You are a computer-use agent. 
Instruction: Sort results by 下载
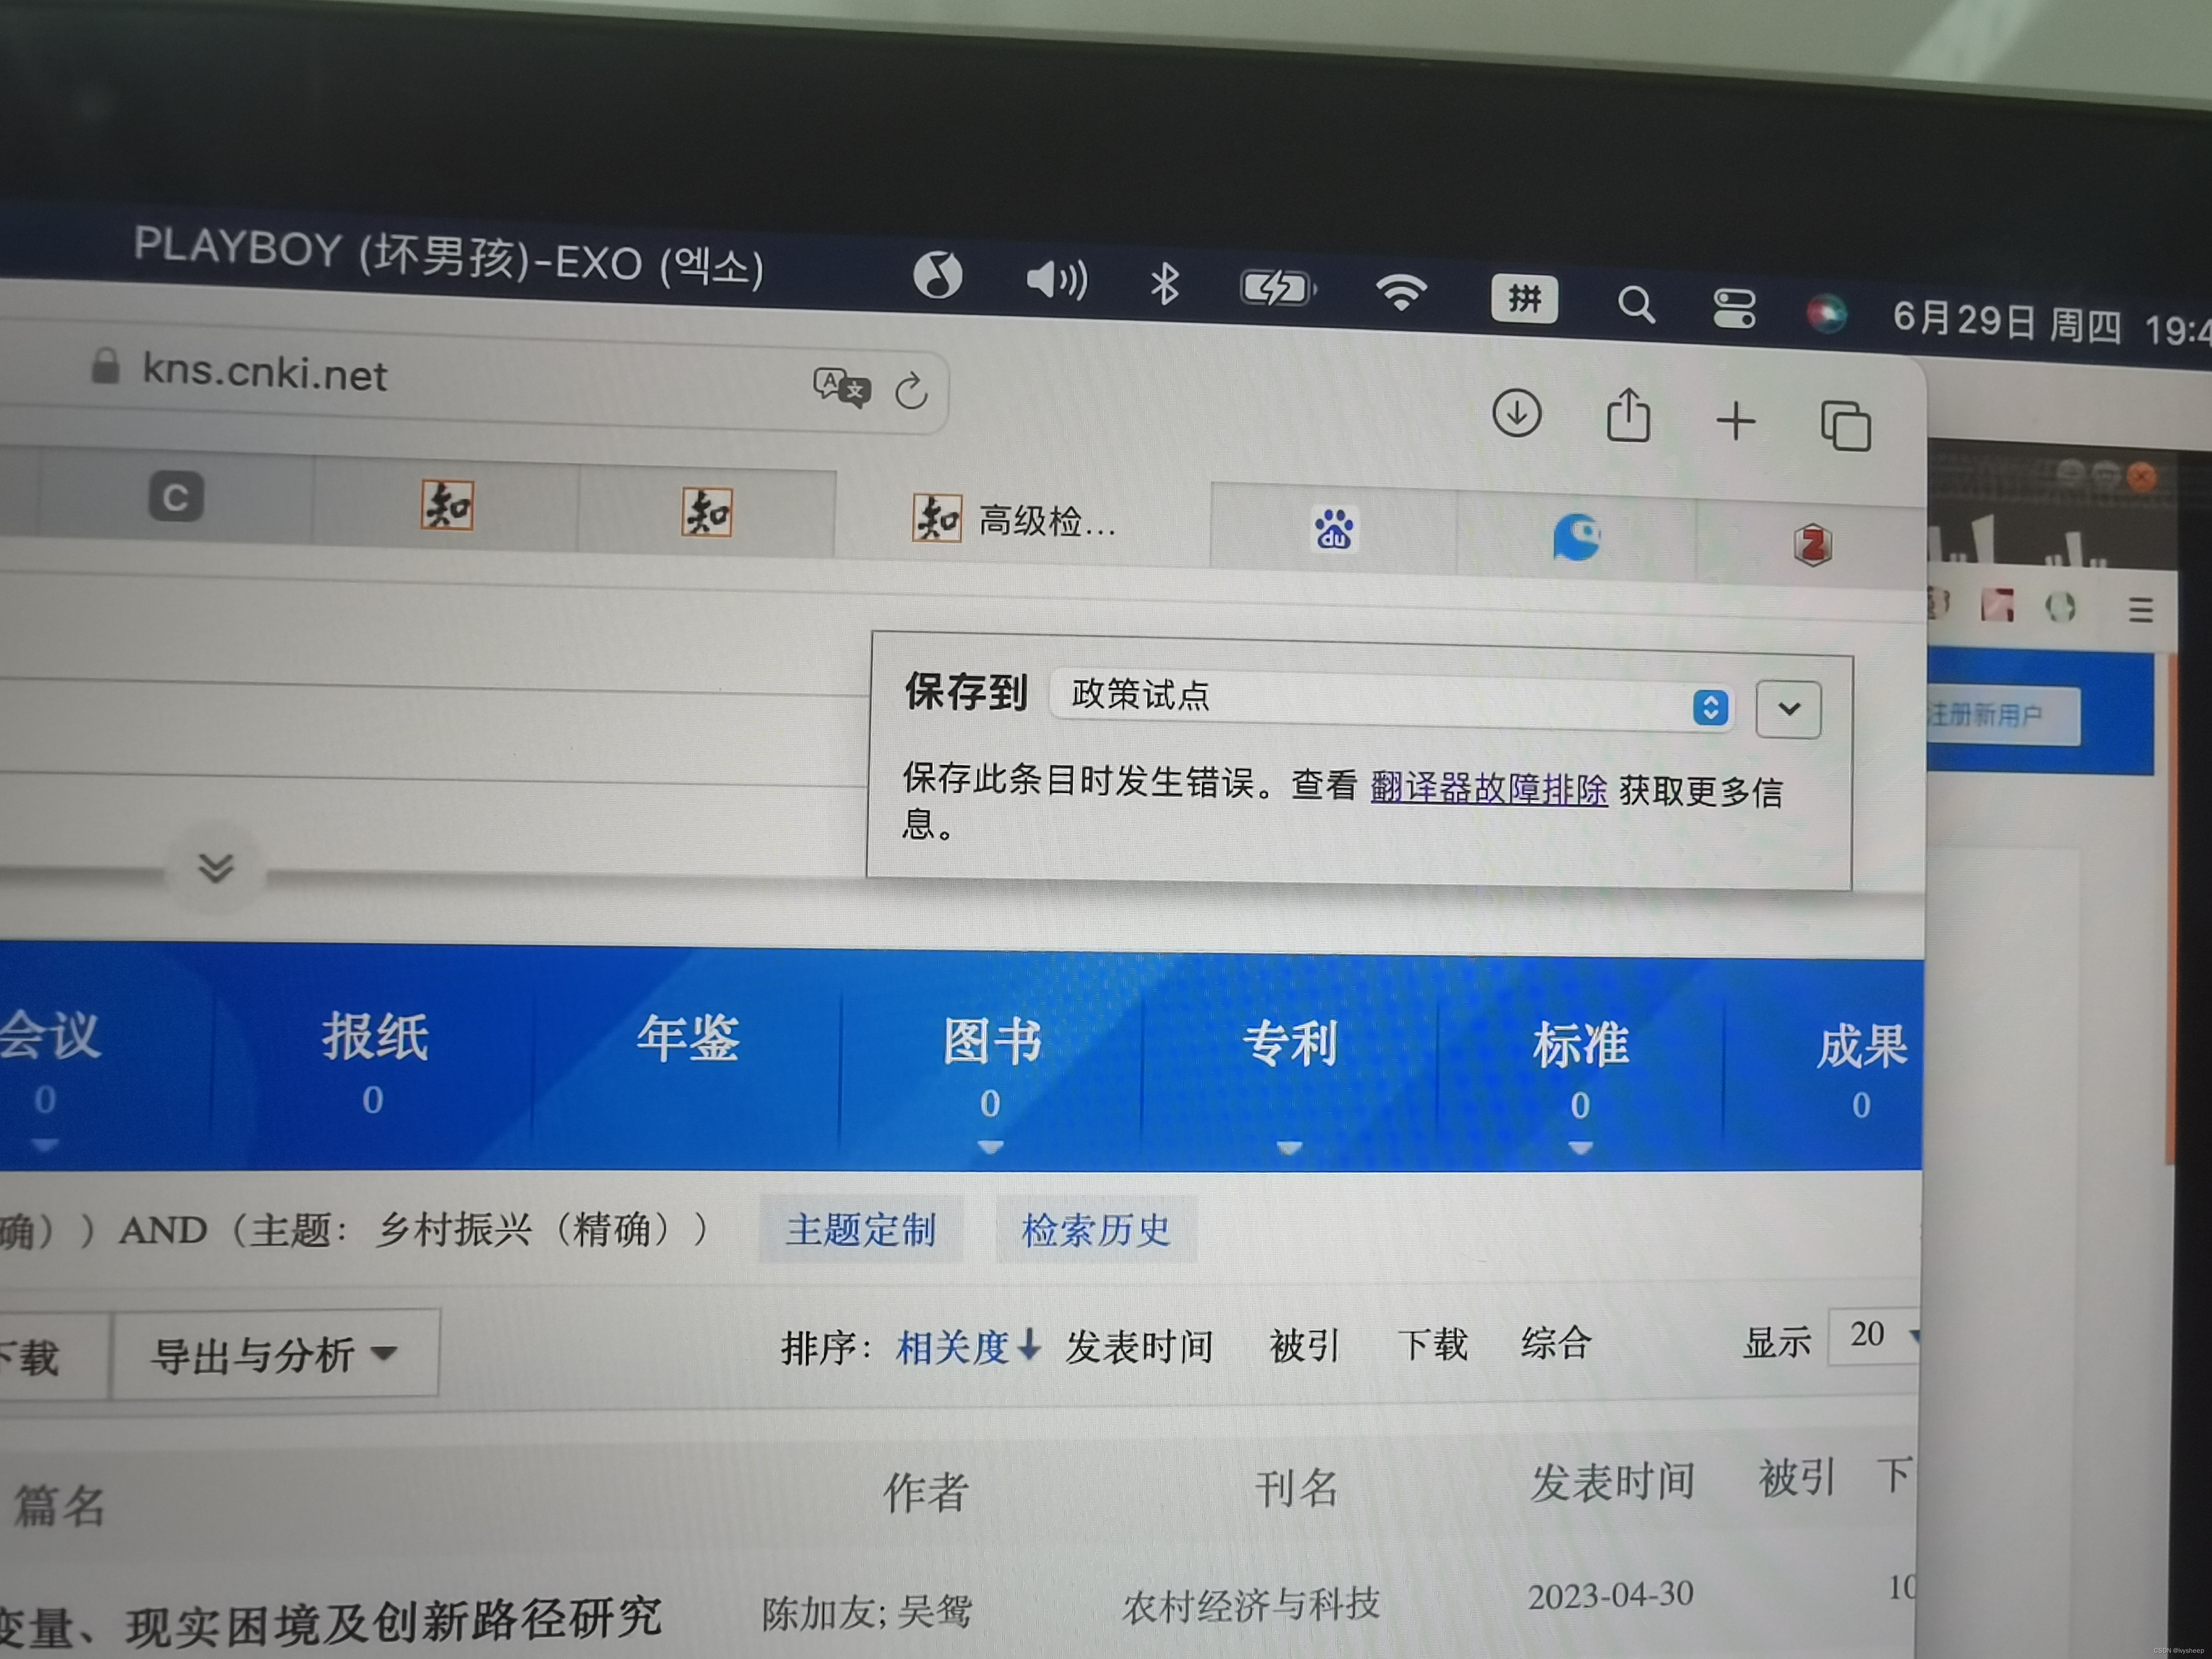(1432, 1344)
